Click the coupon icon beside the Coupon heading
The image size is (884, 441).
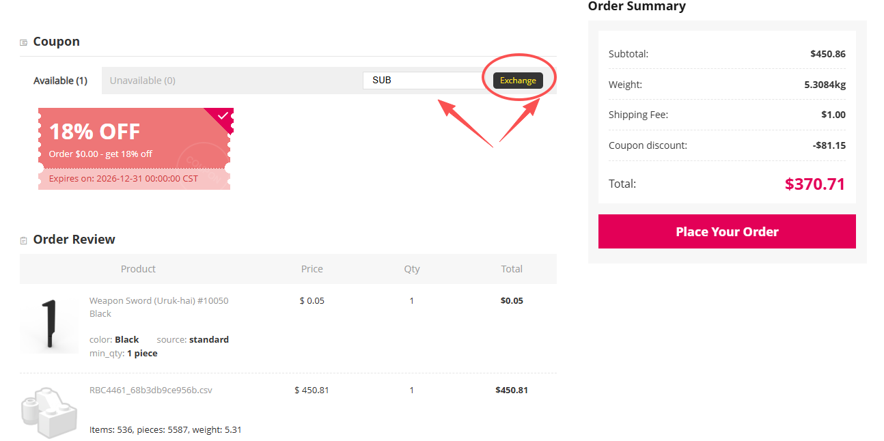tap(24, 42)
